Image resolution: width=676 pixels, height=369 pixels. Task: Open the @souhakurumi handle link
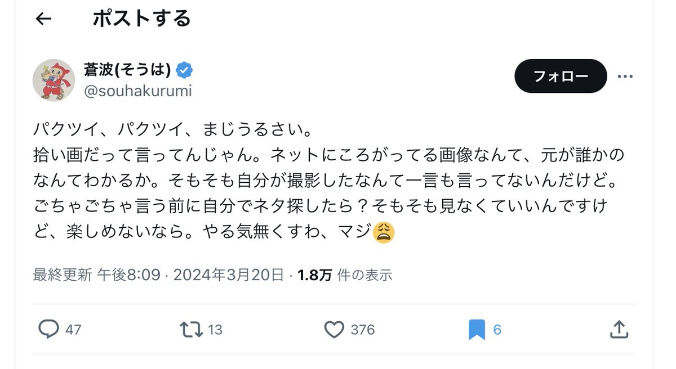[x=137, y=91]
